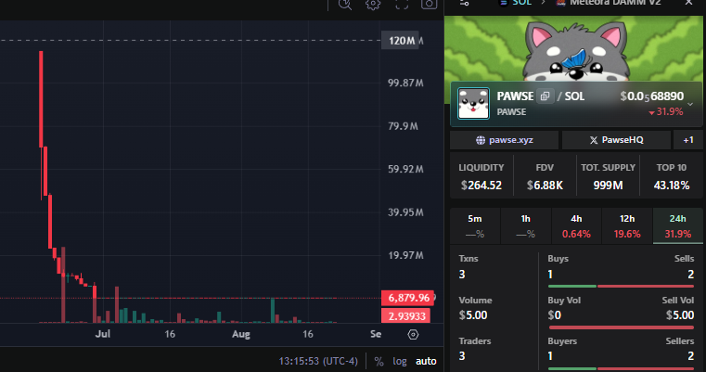
Task: Click the Traders count 3
Action: pyautogui.click(x=462, y=356)
